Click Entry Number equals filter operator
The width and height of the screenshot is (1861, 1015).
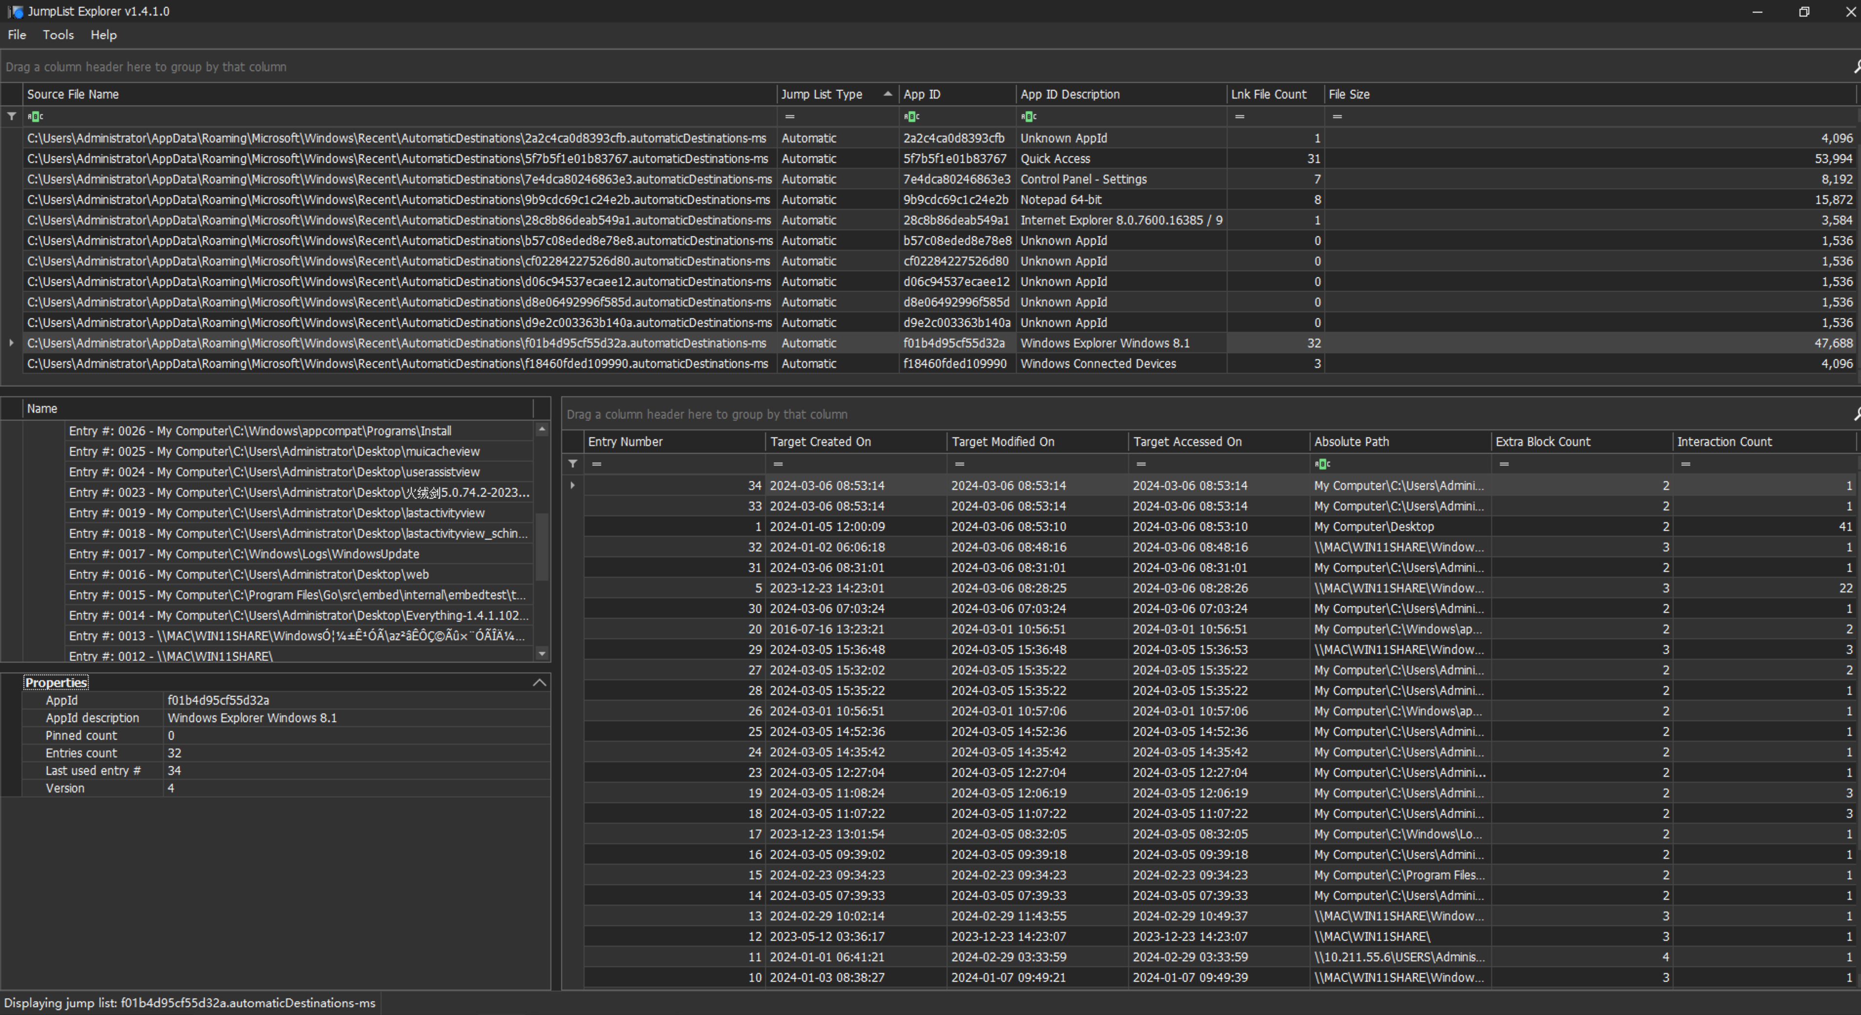pyautogui.click(x=597, y=464)
